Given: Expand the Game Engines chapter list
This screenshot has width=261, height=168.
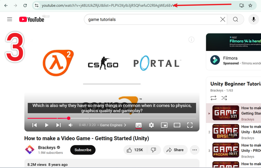Looking at the screenshot, I should tap(113, 125).
